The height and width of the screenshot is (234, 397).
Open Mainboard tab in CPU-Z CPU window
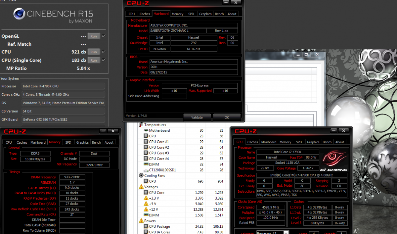269,142
